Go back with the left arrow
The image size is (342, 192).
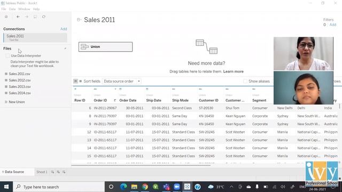[18, 17]
